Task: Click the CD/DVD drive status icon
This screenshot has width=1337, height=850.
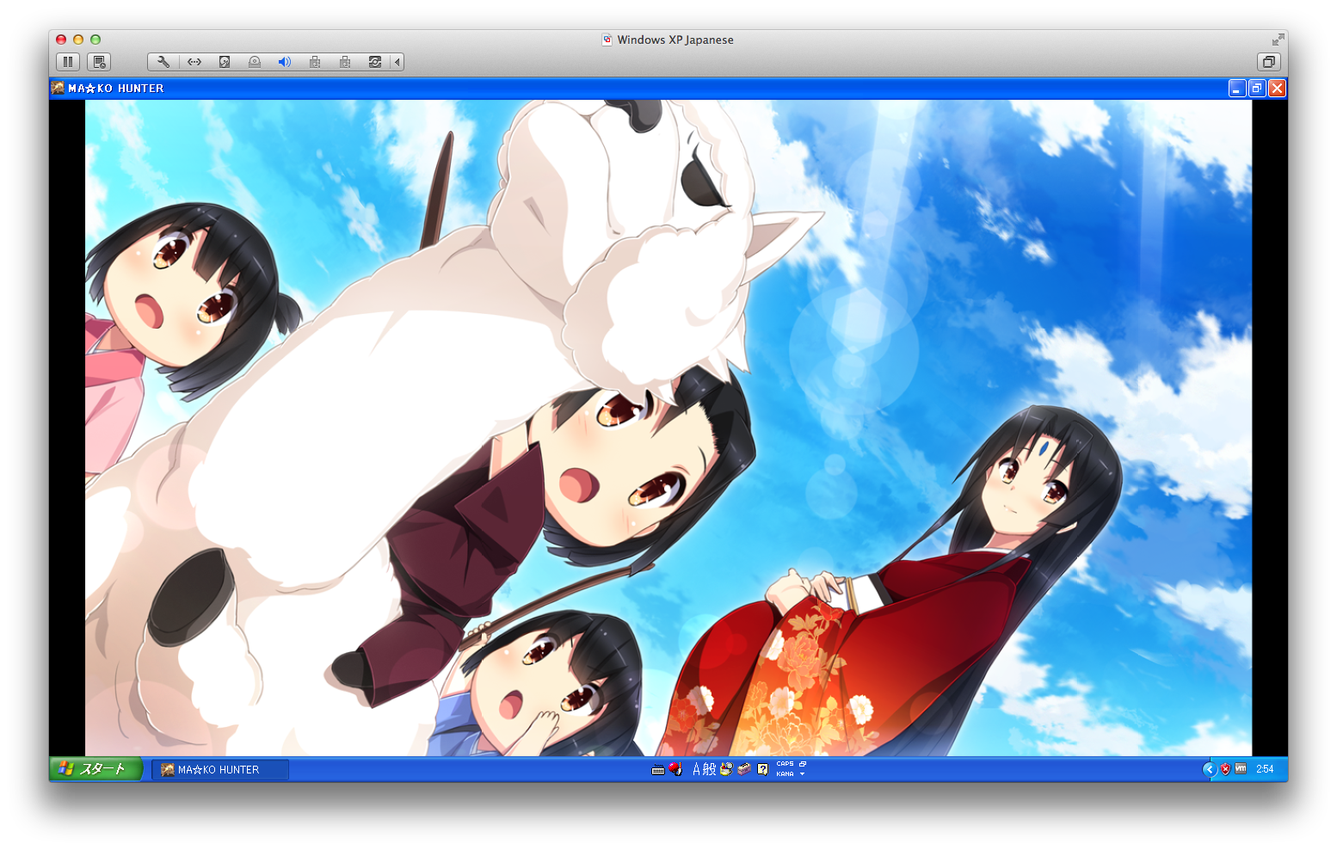Action: [x=255, y=62]
